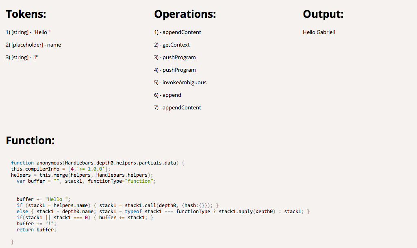Click operation 7 appendContent

[177, 107]
